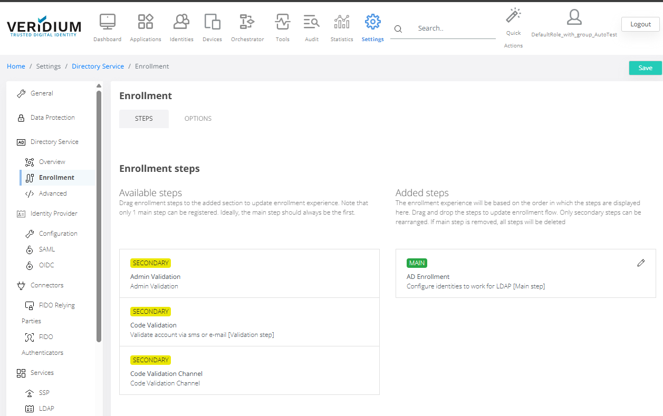The image size is (663, 416).
Task: Select General in settings sidebar
Action: pyautogui.click(x=42, y=93)
